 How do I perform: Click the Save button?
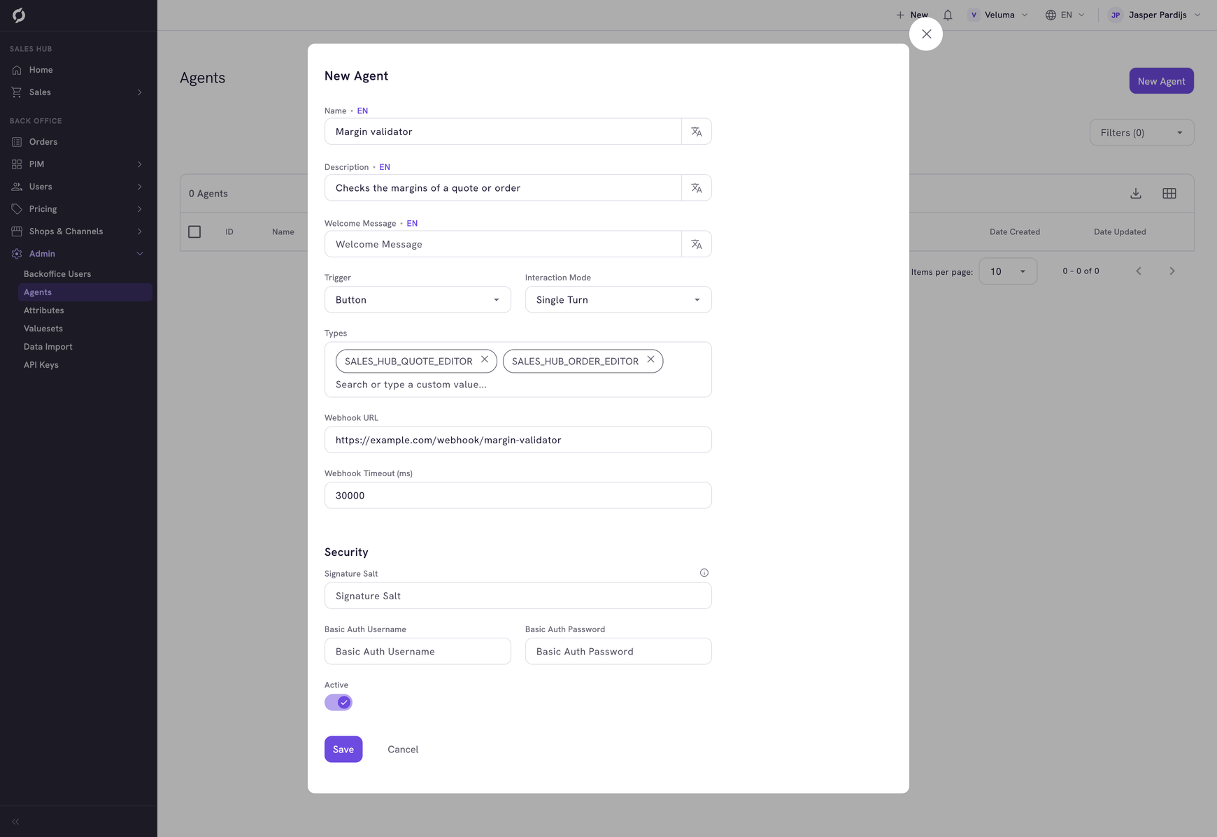pos(343,750)
